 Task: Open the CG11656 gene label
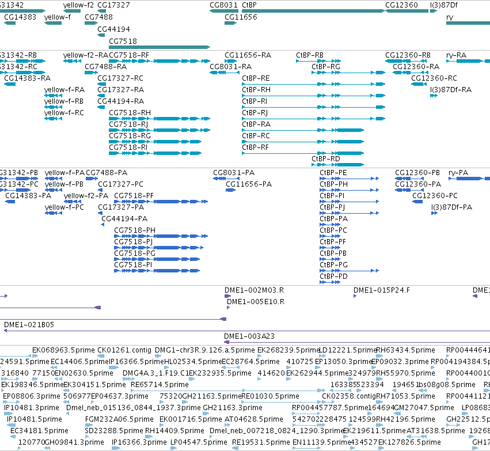[241, 17]
